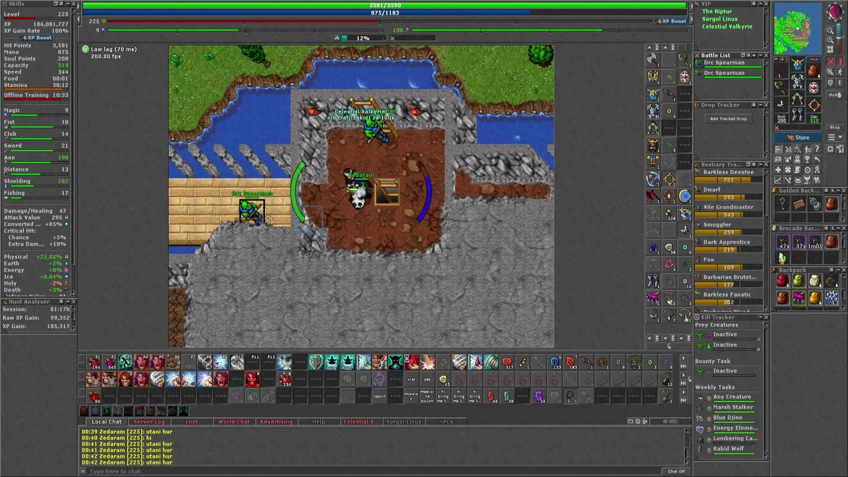Click the backpack equipment slot
This screenshot has width=848, height=477.
pos(814,71)
